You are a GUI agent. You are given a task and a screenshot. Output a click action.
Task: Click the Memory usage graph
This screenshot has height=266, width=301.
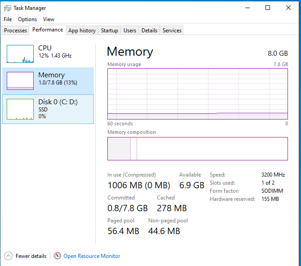(198, 94)
